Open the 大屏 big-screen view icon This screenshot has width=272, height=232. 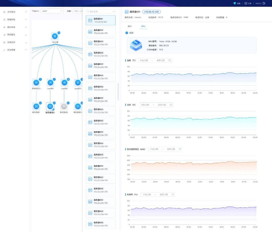[x=246, y=4]
